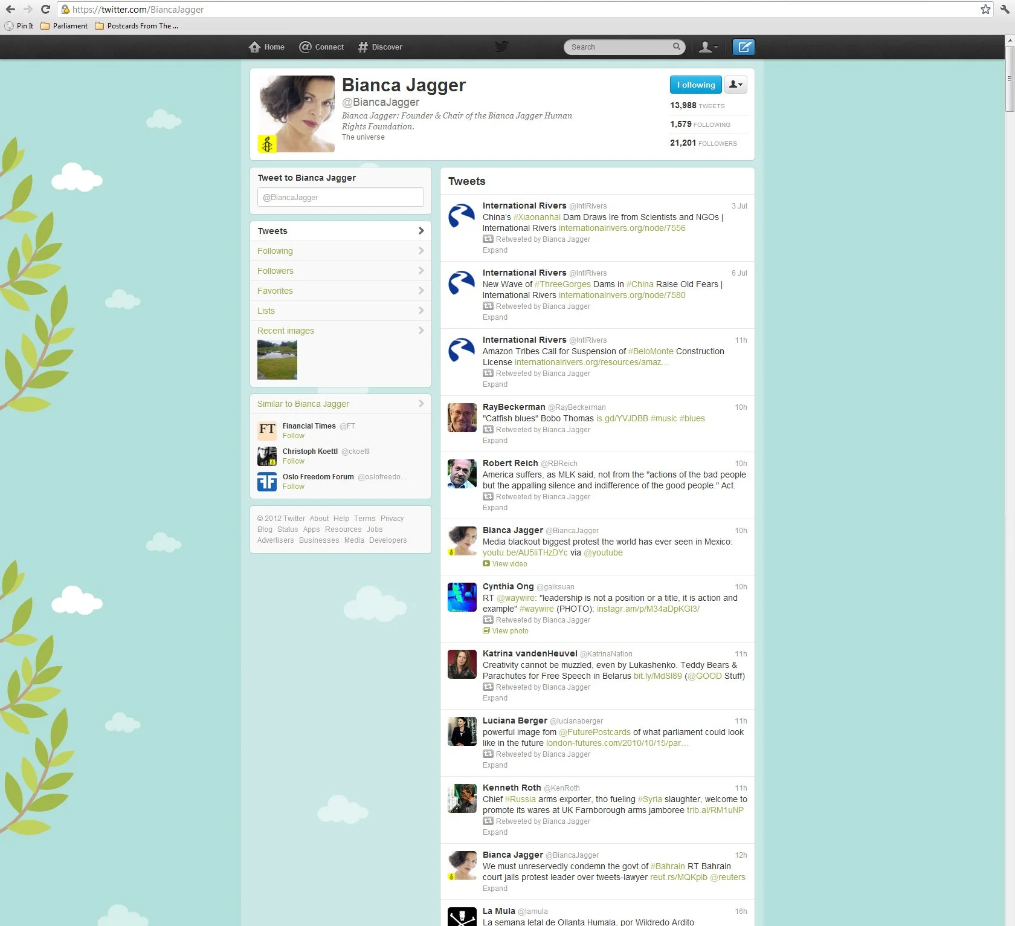Click the search magnifier icon
Screen dimensions: 1015x926
(x=677, y=47)
